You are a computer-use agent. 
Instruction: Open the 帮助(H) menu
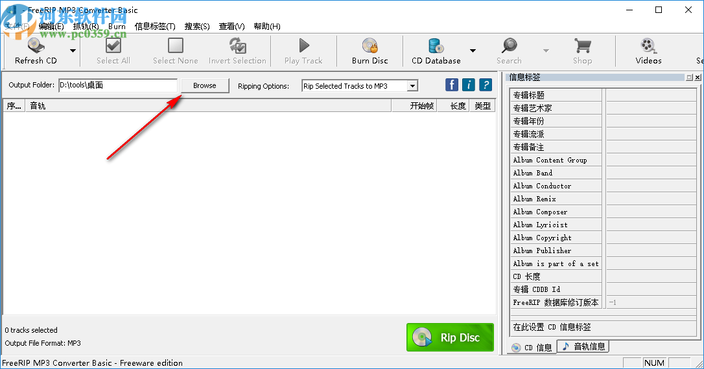click(266, 27)
